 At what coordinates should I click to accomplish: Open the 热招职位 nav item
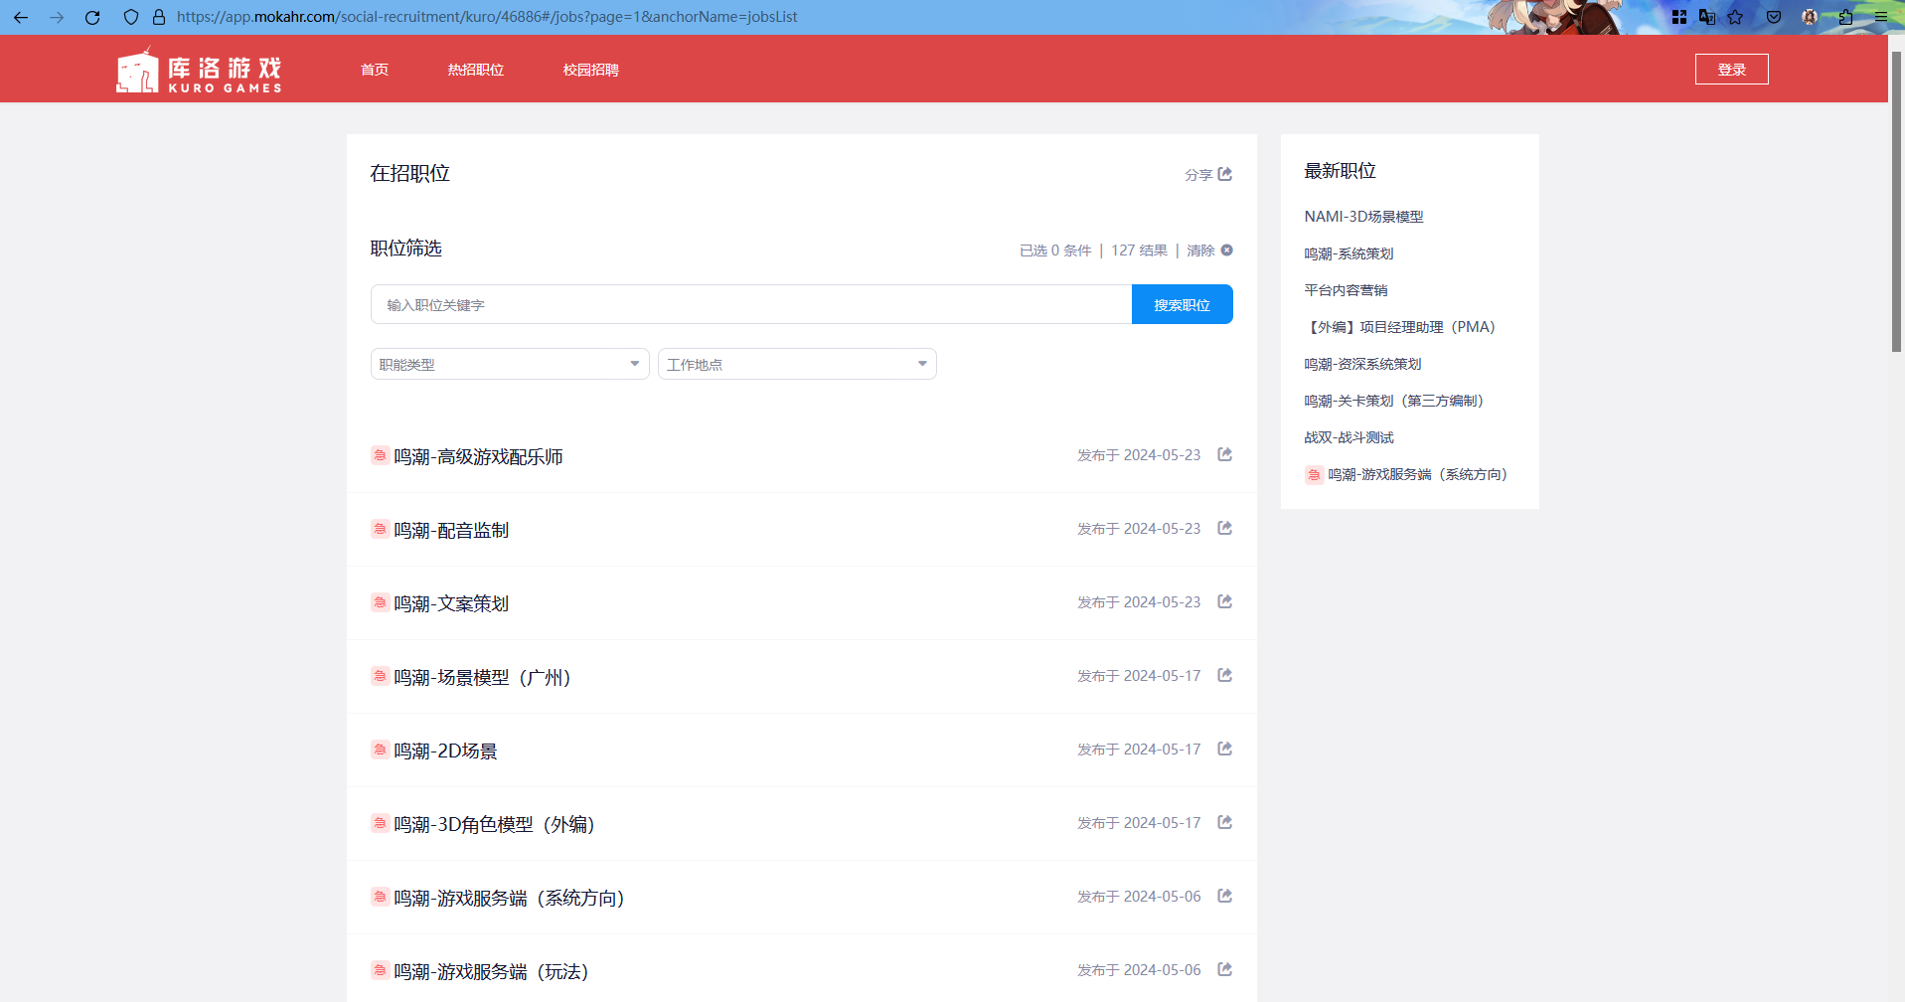(476, 70)
